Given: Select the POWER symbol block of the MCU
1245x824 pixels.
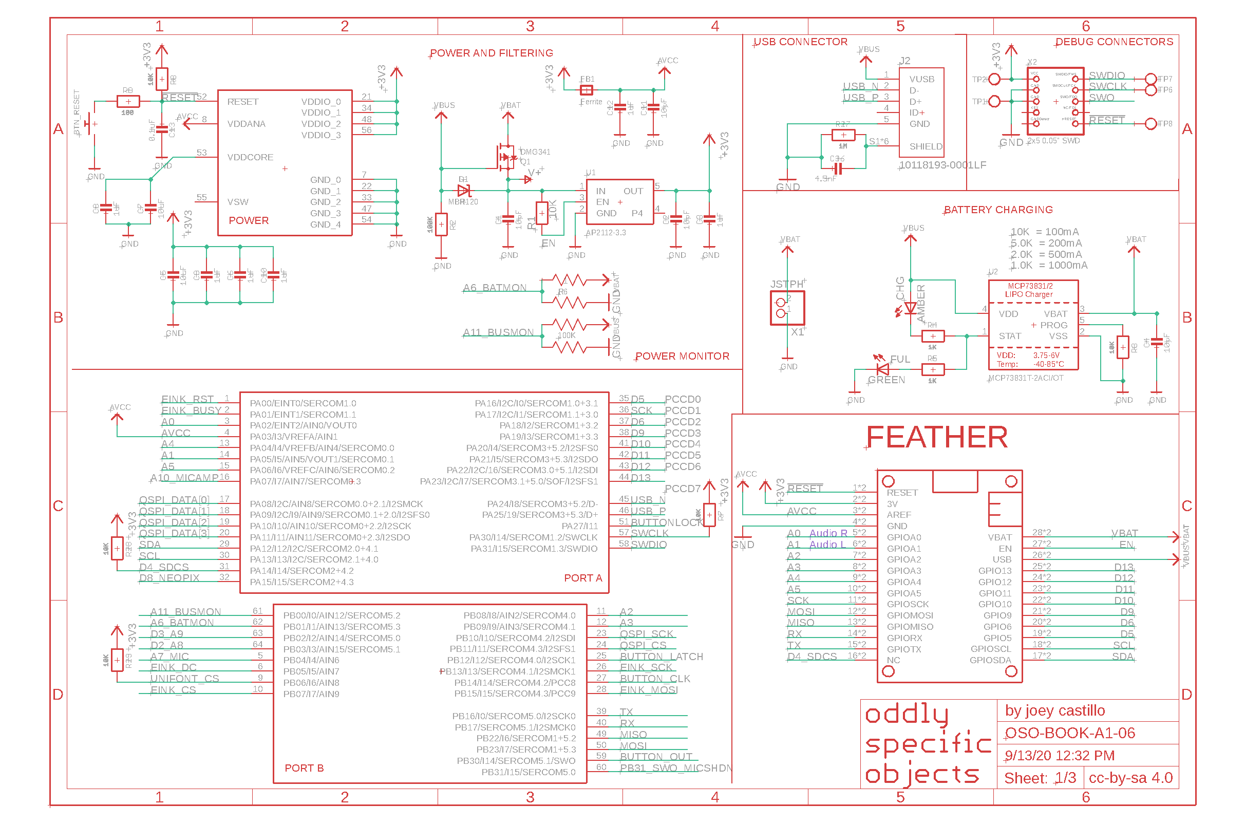Looking at the screenshot, I should (285, 162).
